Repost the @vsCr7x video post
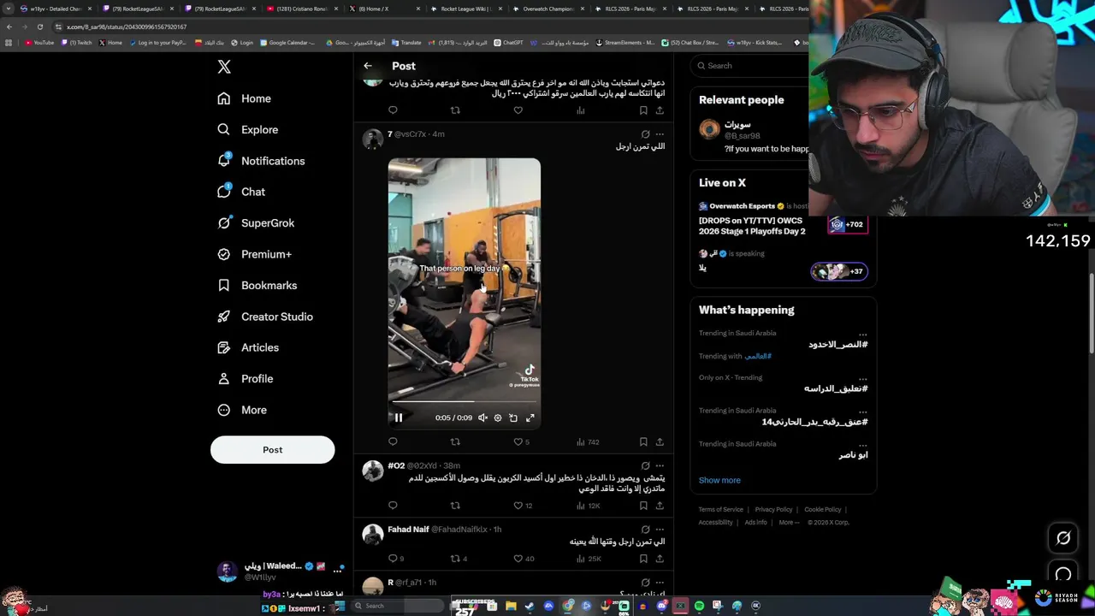1095x616 pixels. point(455,441)
